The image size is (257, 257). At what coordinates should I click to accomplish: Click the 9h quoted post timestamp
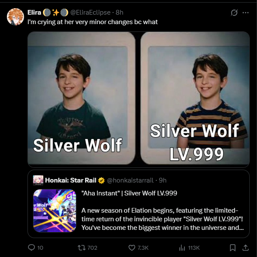163,180
